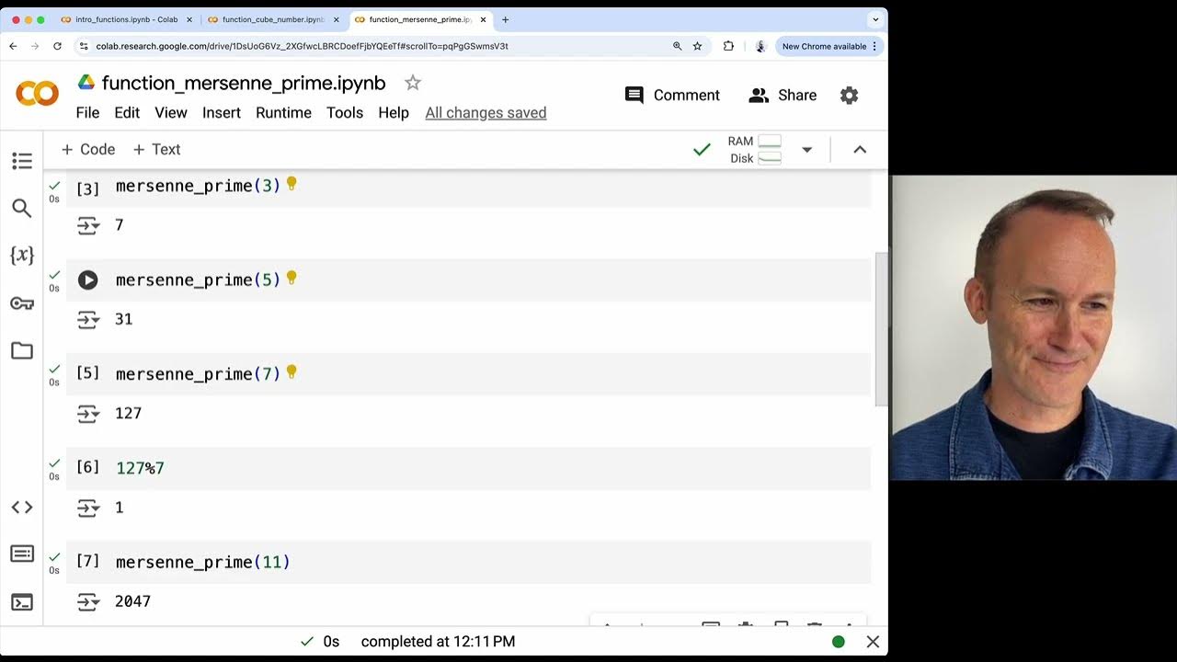Switch to the function_cube_number.ipynb tab
Image resolution: width=1177 pixels, height=662 pixels.
[x=273, y=19]
